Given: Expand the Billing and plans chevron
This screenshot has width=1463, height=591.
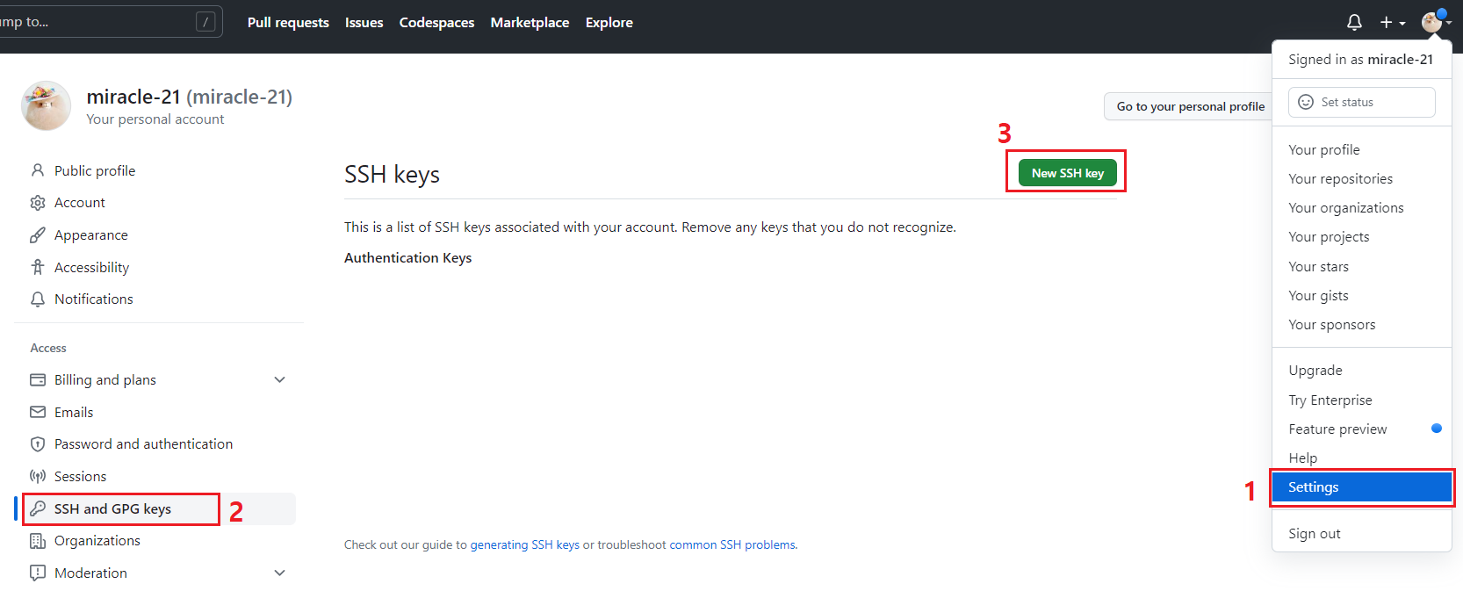Looking at the screenshot, I should (x=279, y=380).
